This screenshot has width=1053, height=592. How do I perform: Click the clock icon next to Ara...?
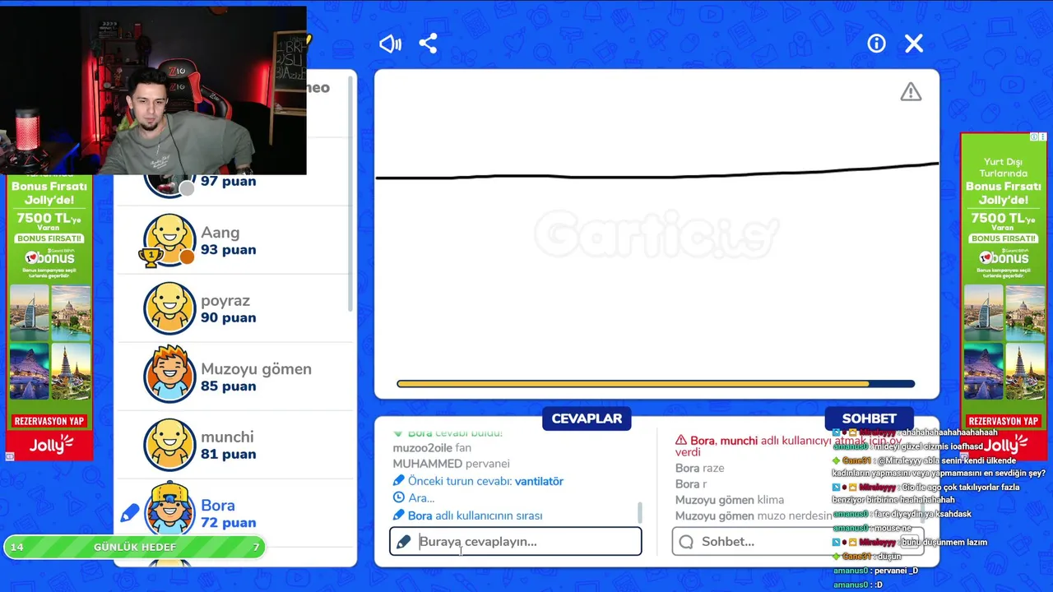pos(399,497)
